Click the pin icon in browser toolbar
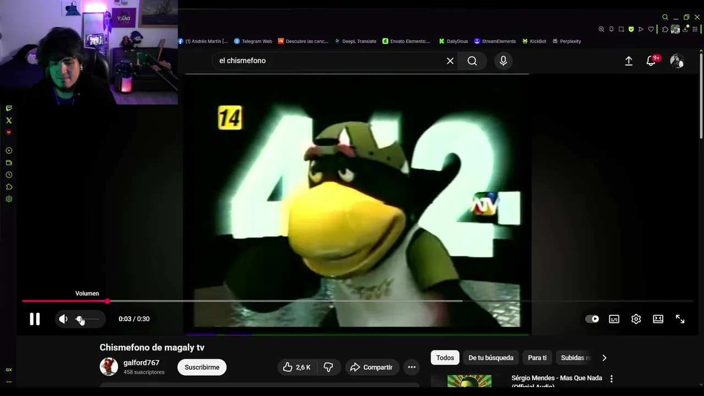The width and height of the screenshot is (704, 396). click(x=611, y=29)
